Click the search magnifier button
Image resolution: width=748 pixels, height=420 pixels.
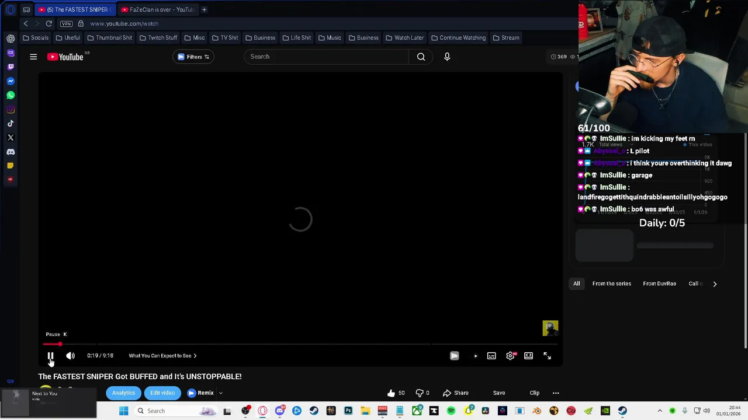pyautogui.click(x=421, y=57)
